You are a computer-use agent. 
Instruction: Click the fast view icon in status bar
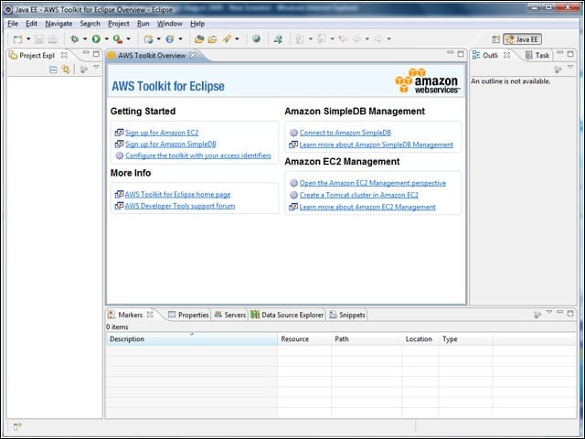[x=17, y=426]
